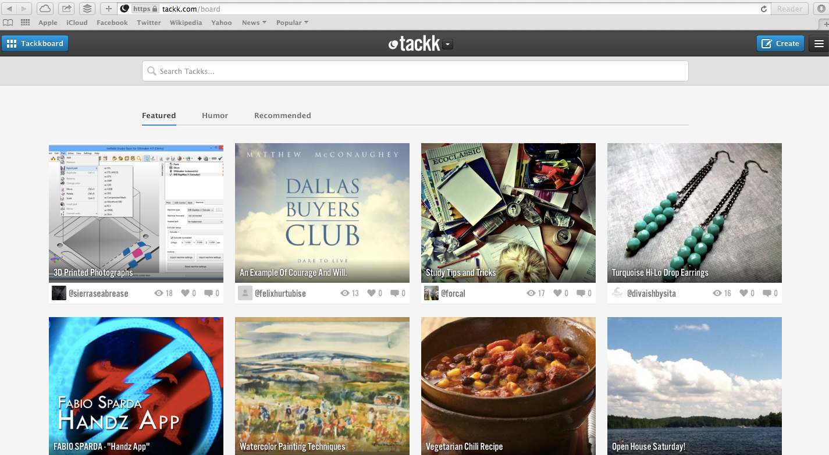Image resolution: width=829 pixels, height=455 pixels.
Task: Open the @forcal author link
Action: pos(453,293)
